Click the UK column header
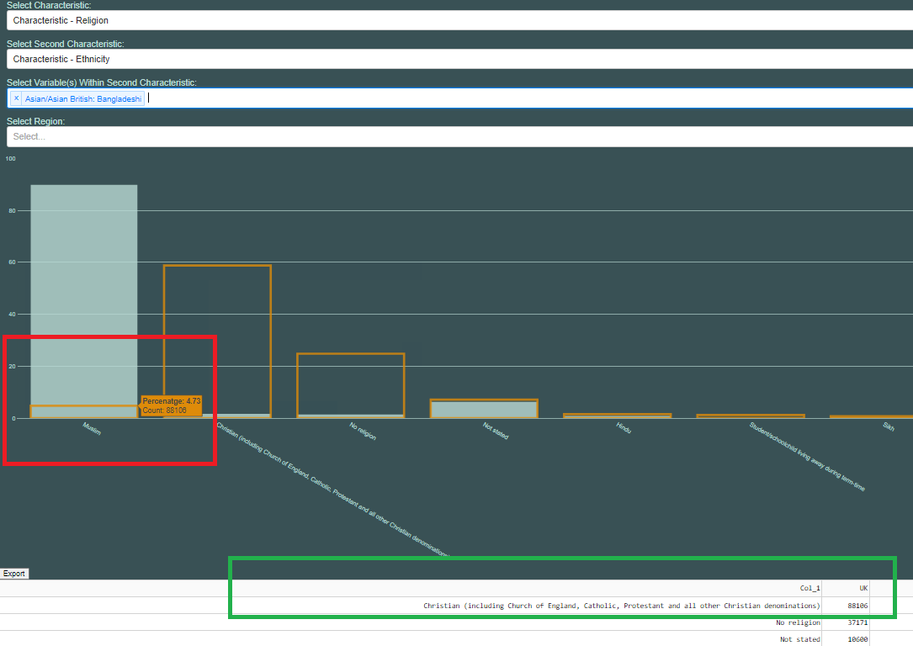 click(863, 589)
